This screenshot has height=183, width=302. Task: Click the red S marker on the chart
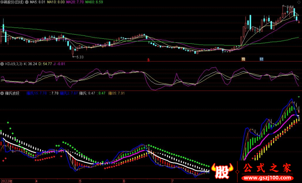148,60
